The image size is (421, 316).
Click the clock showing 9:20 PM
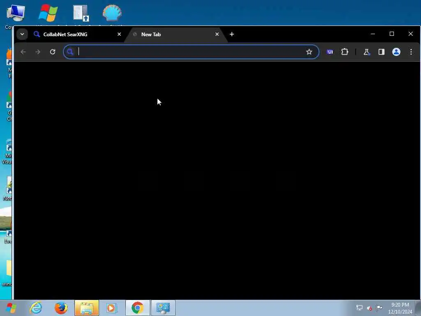(x=400, y=308)
